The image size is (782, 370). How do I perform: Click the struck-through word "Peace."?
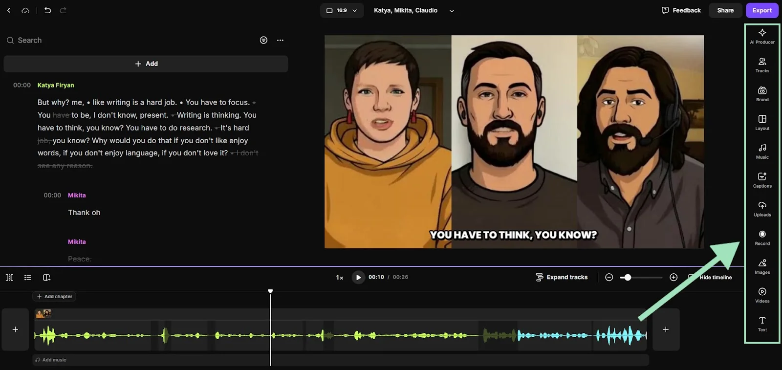coord(80,259)
